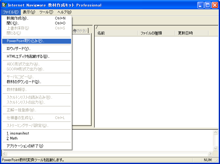
Task: Close the Internet Navigware window
Action: point(215,5)
